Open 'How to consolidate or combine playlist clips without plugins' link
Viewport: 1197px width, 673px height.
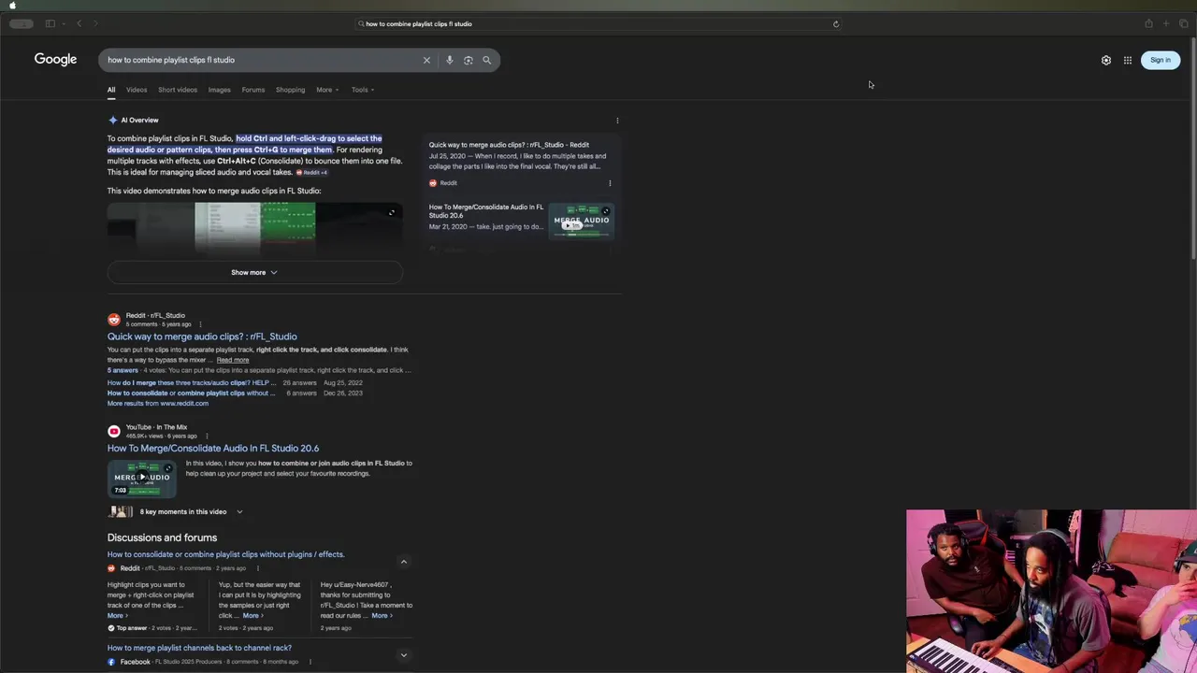[225, 554]
